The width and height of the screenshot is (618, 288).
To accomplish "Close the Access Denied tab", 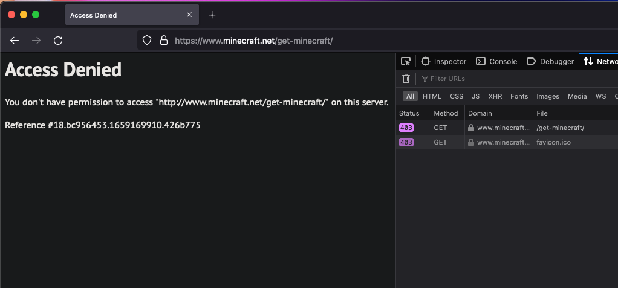I will click(189, 15).
